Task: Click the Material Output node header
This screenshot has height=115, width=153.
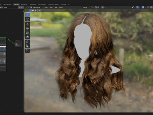Action: pos(18,41)
